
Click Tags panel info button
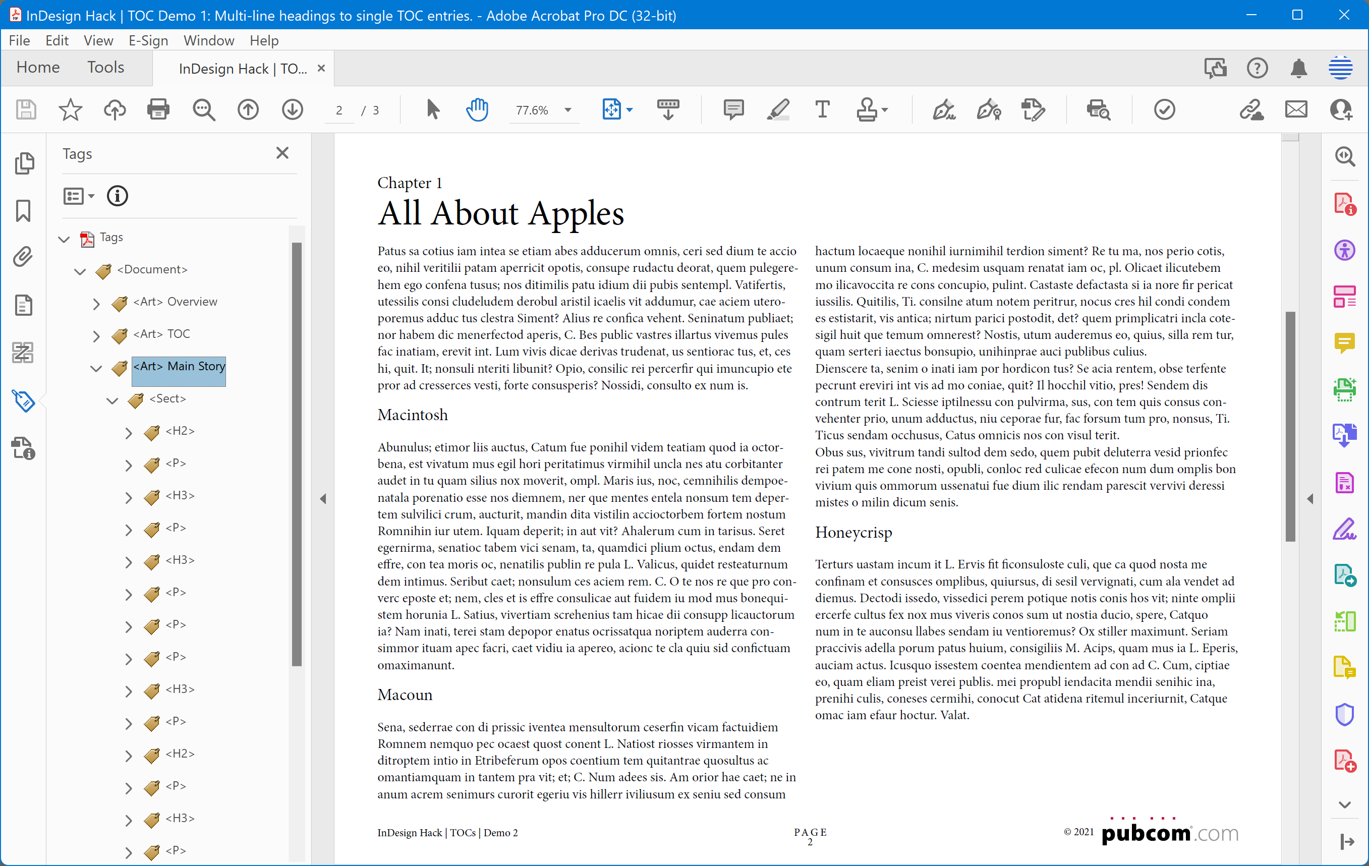click(x=117, y=196)
